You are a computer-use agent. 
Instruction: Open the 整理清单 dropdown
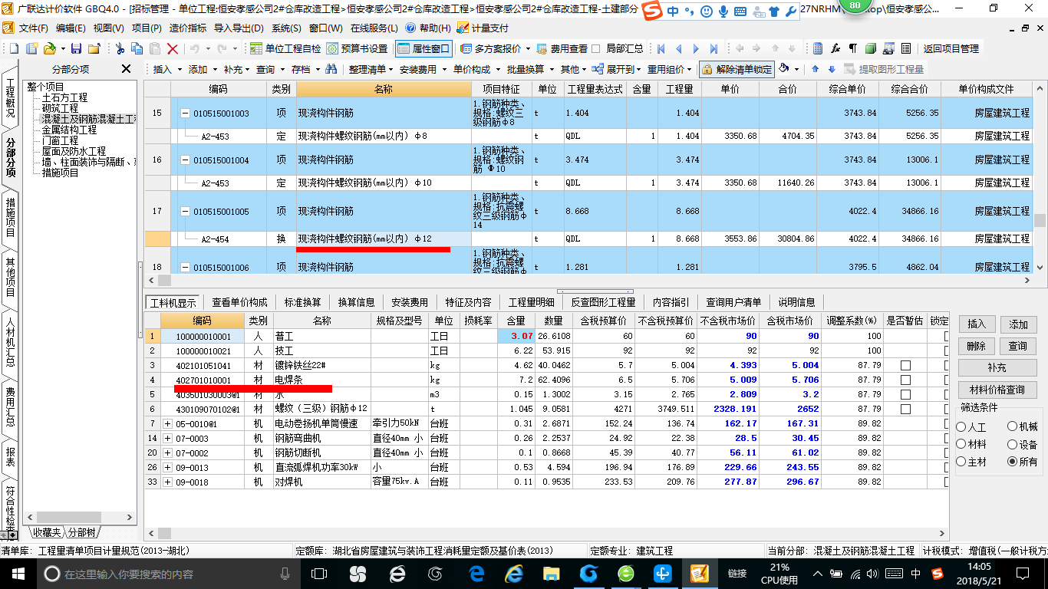point(370,69)
